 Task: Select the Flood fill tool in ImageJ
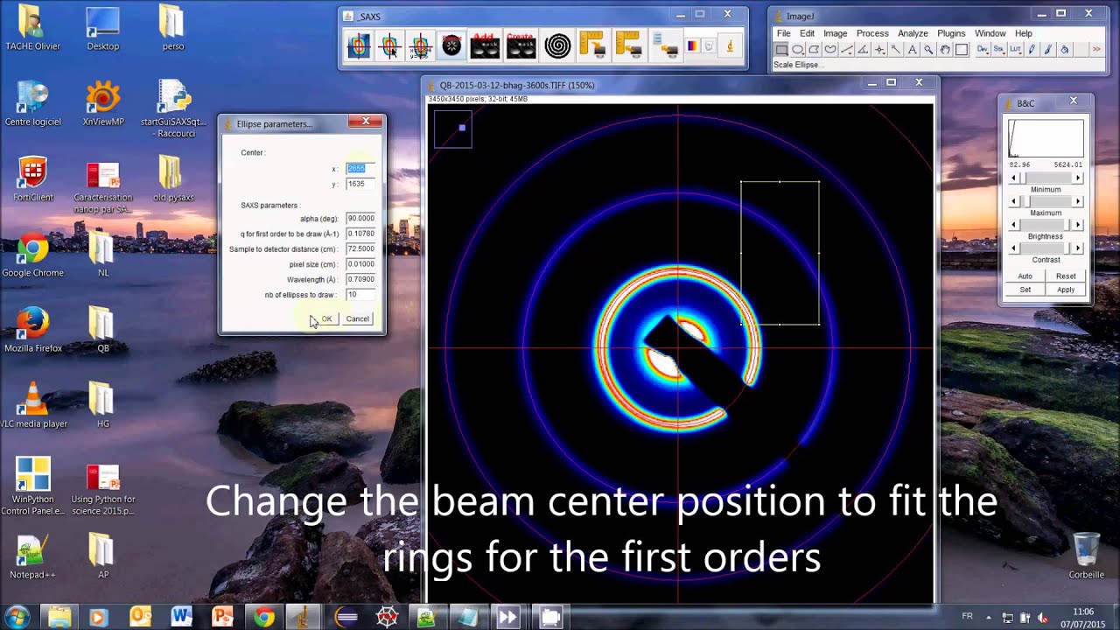(1064, 49)
